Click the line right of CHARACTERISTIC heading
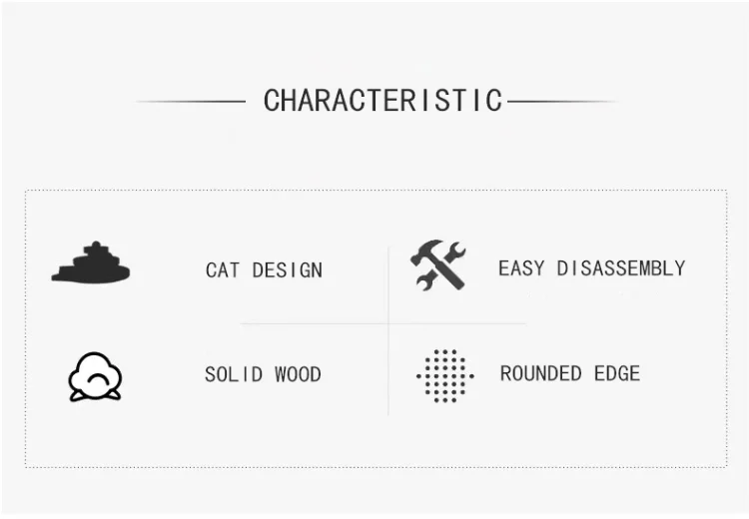 pos(562,101)
